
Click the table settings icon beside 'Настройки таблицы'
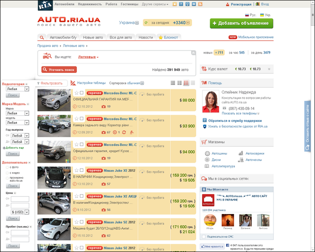point(73,83)
